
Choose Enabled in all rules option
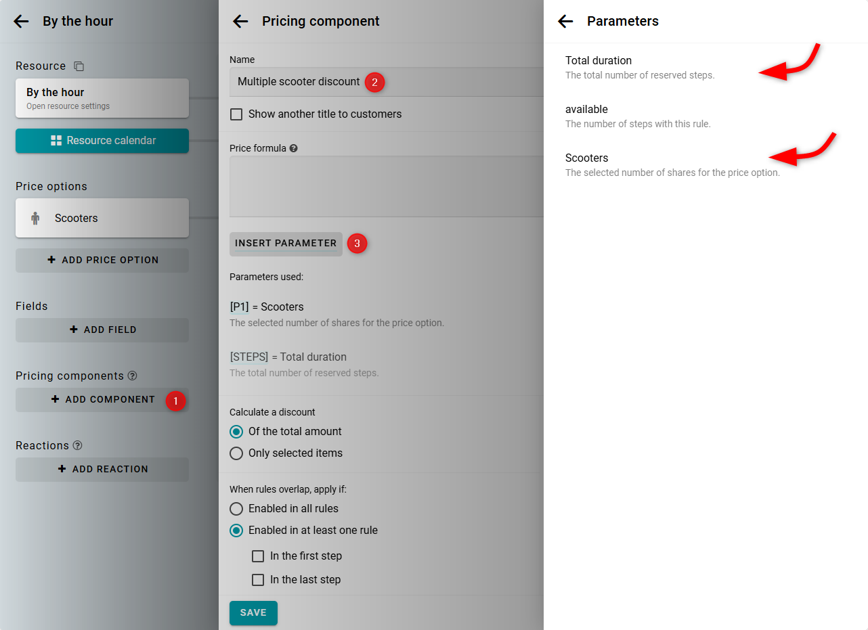[236, 509]
